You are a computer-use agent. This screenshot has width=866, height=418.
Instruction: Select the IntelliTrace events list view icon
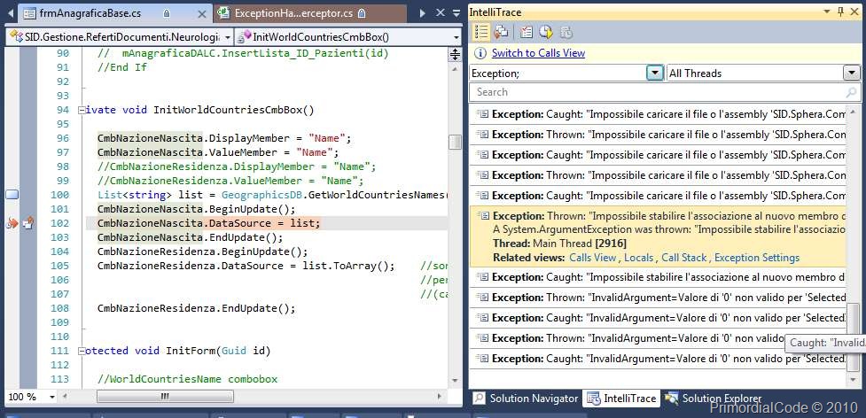pyautogui.click(x=481, y=33)
